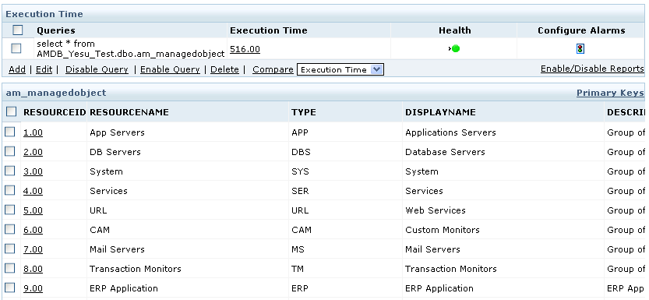
Task: Click the Add query link
Action: tap(17, 69)
